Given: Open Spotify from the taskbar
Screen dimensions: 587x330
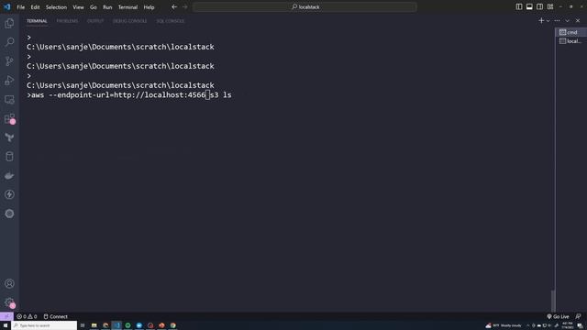Looking at the screenshot, I should click(127, 325).
